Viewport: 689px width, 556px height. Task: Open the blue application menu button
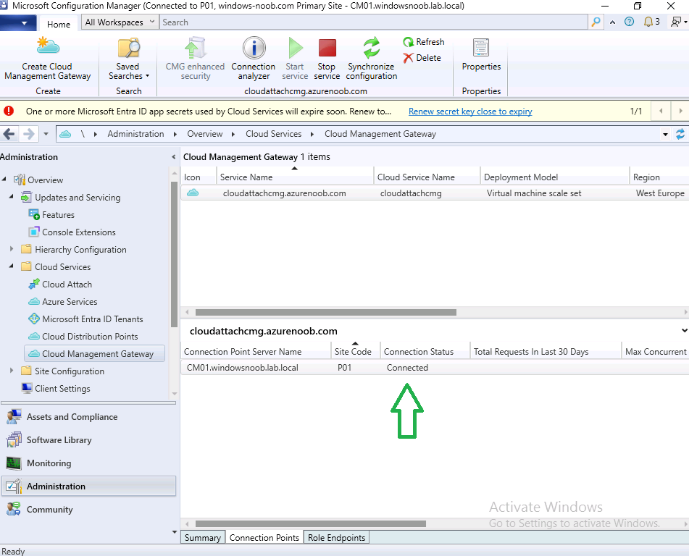point(18,23)
